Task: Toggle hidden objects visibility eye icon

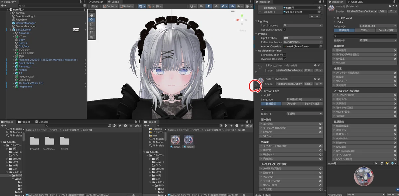Action: pyautogui.click(x=232, y=6)
